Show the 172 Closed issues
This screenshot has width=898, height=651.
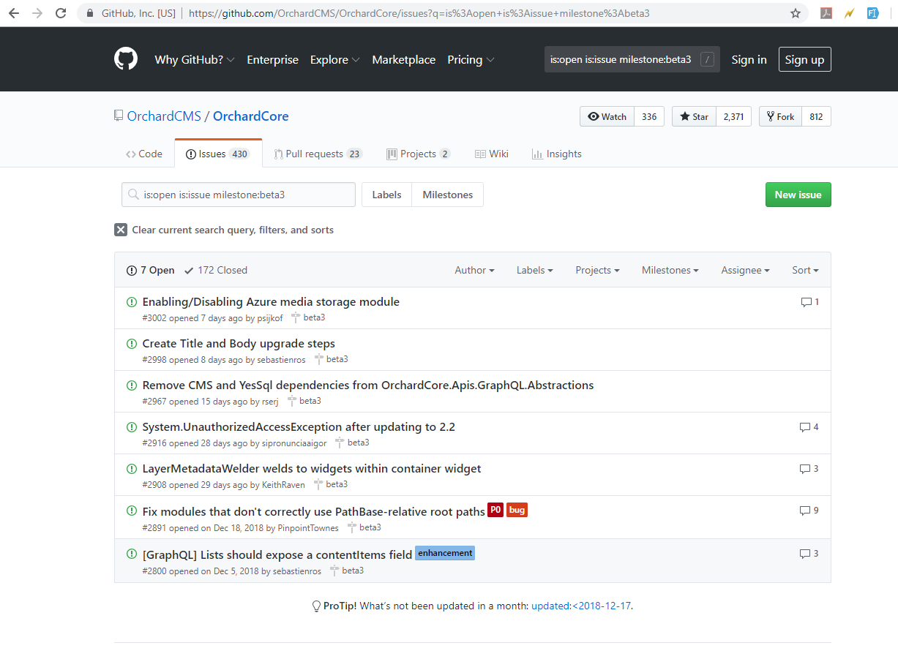(216, 270)
